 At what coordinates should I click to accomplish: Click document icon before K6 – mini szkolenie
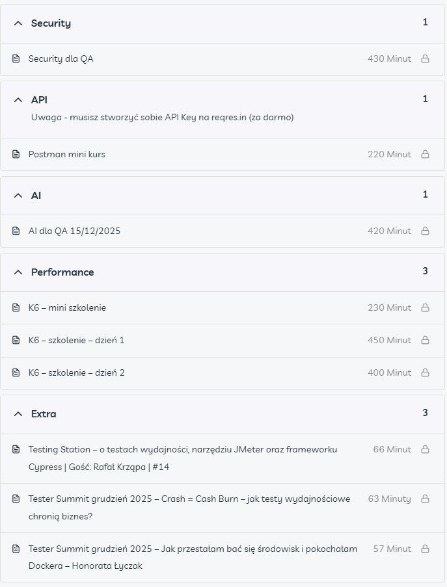16,307
